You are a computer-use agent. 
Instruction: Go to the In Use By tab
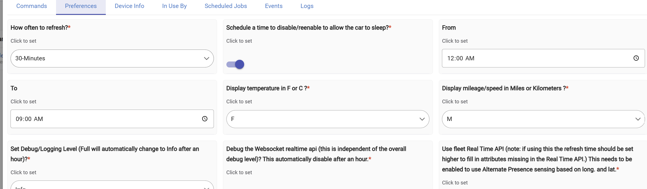174,6
